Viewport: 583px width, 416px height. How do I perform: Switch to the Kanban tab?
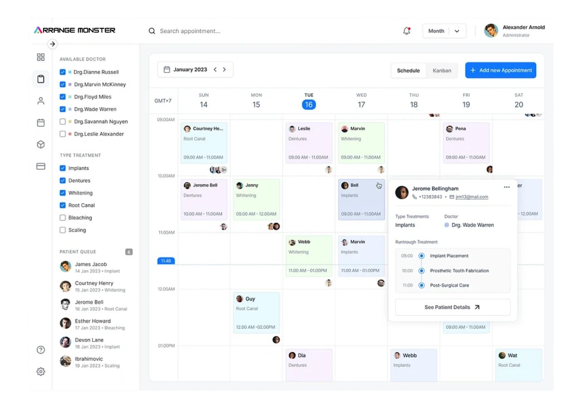[x=442, y=71]
